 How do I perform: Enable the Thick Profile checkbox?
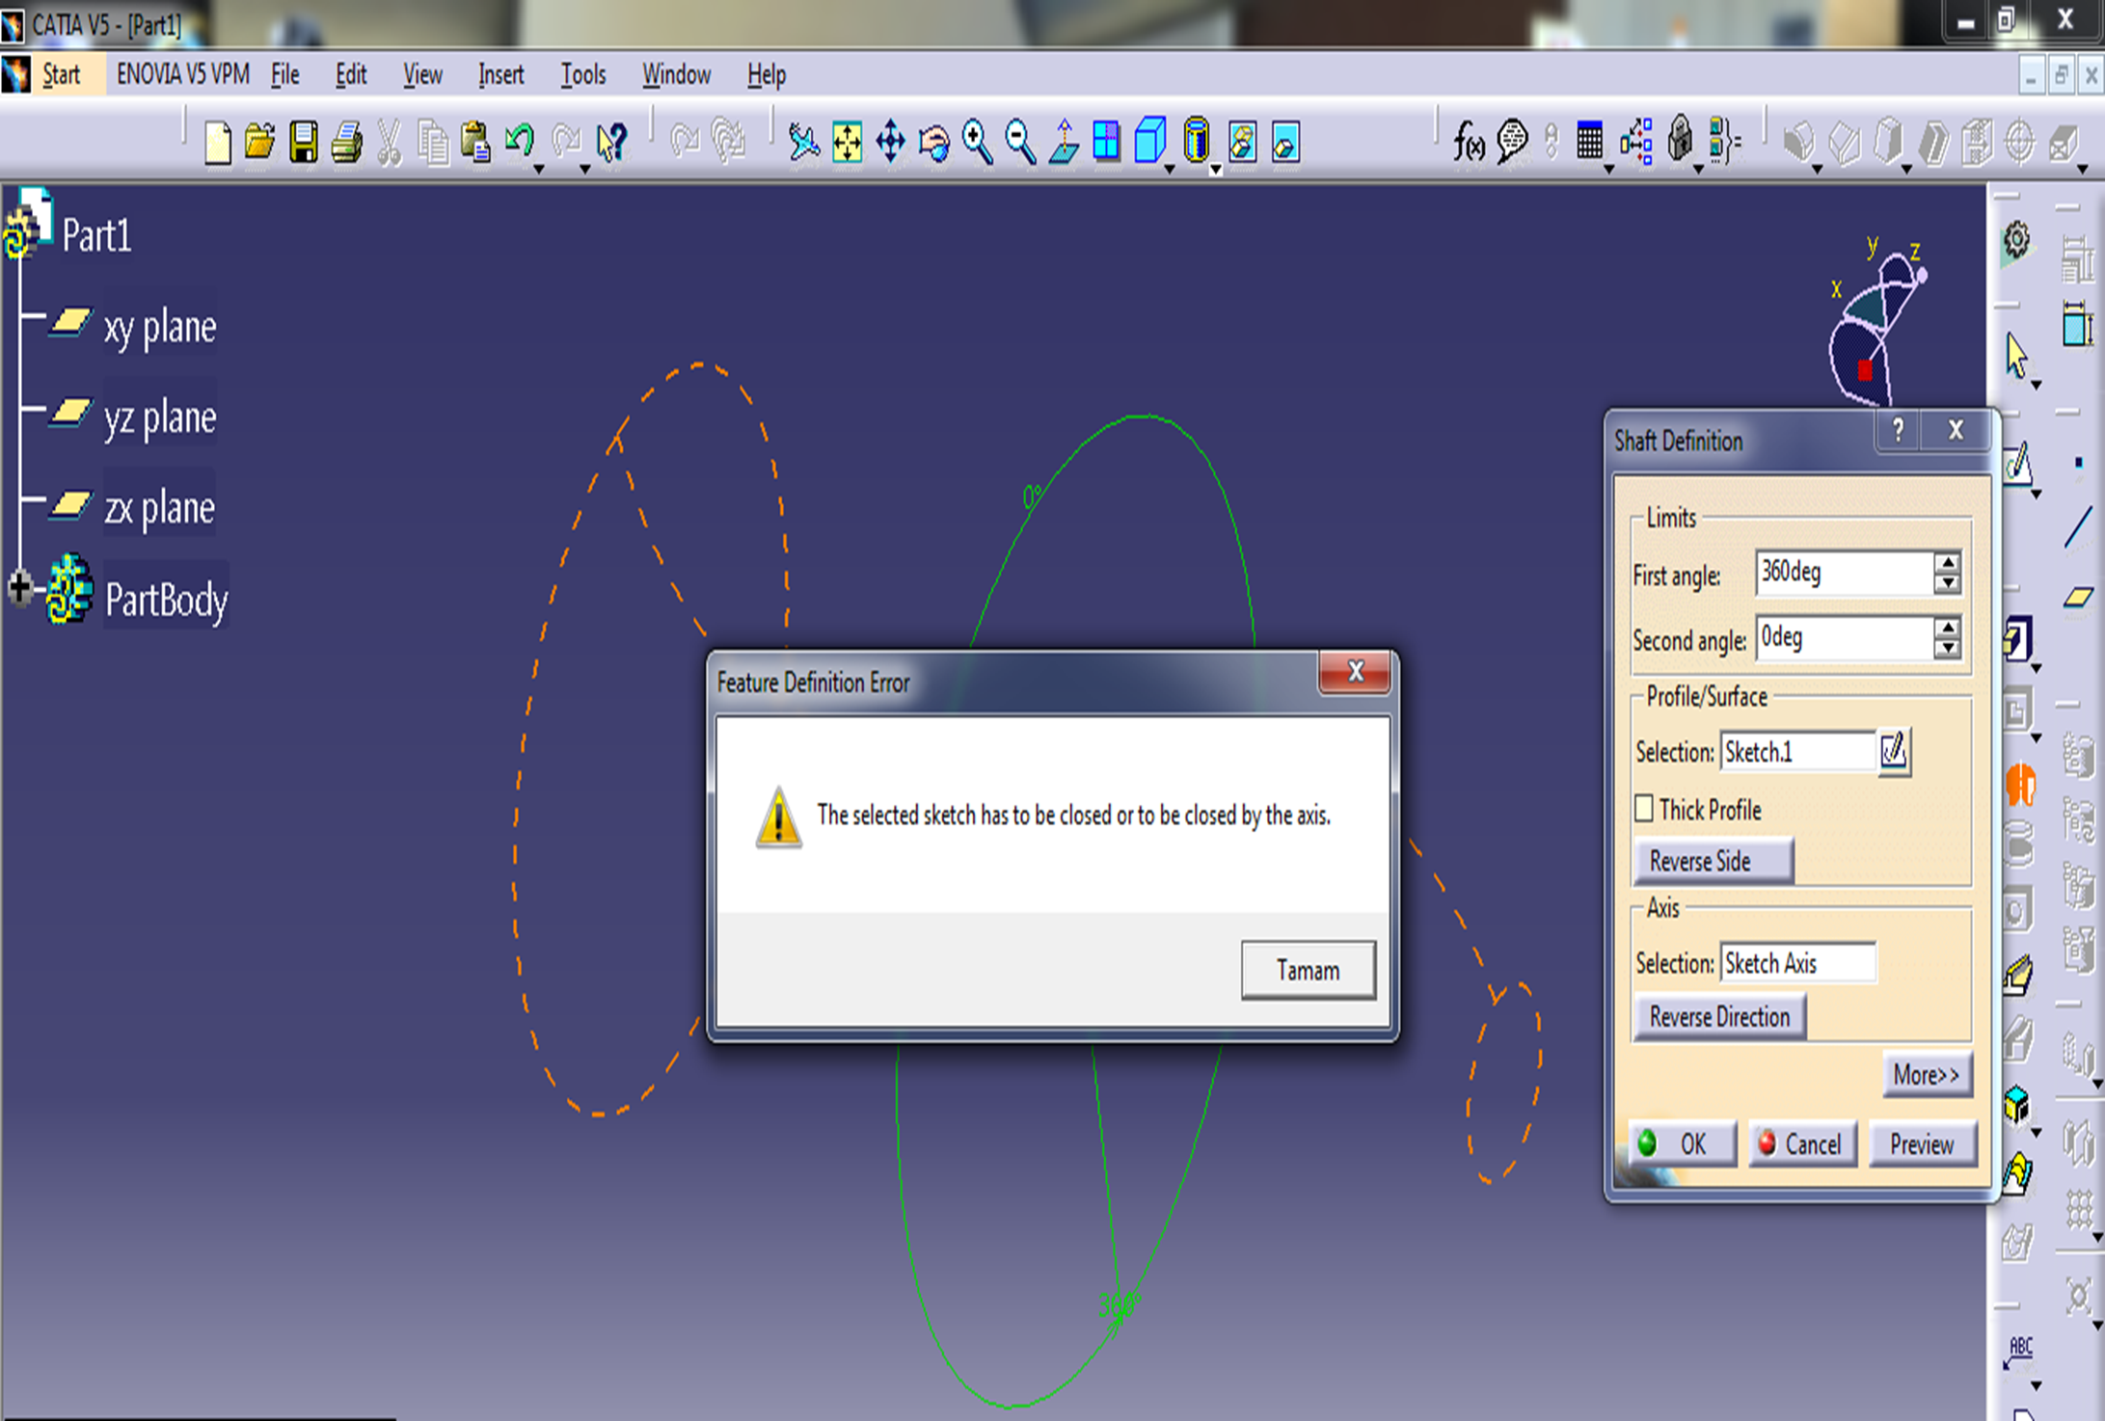[1644, 808]
